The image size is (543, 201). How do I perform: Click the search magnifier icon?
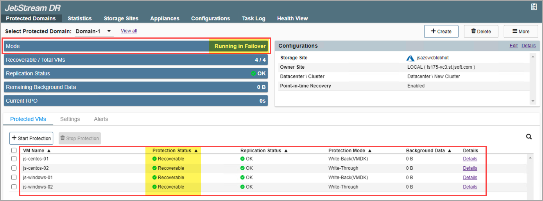(529, 137)
